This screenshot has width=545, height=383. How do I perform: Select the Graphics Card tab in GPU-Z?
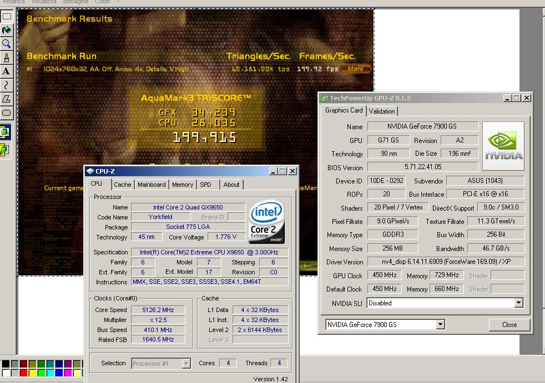344,110
